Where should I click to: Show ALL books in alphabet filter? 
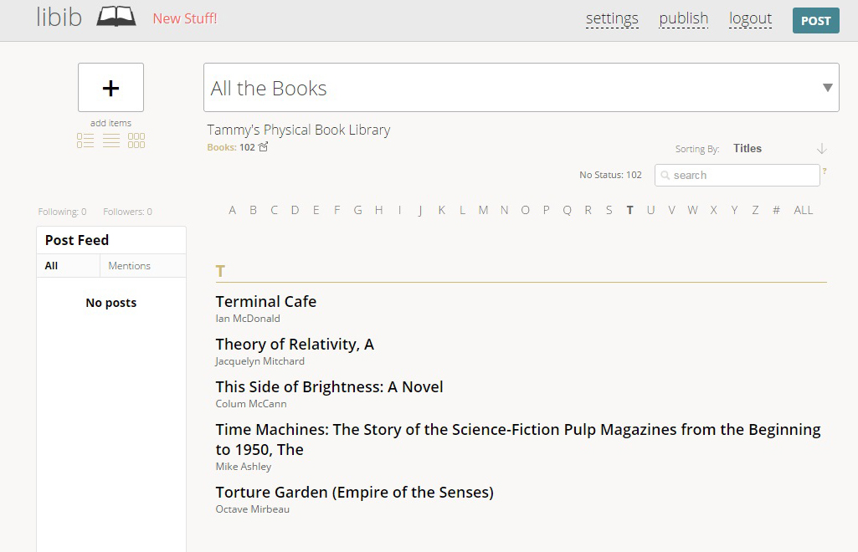(804, 210)
